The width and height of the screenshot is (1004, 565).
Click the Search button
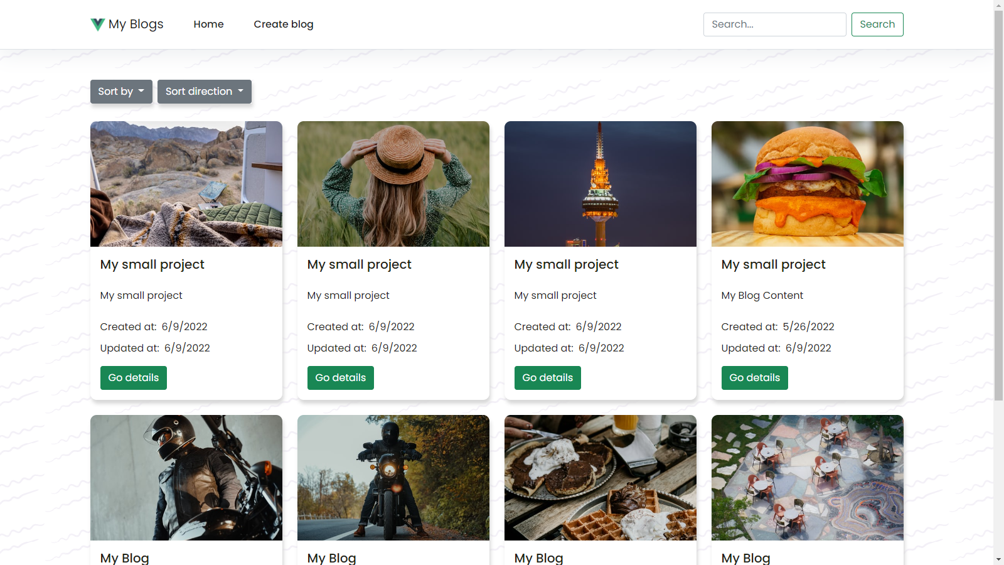(877, 24)
